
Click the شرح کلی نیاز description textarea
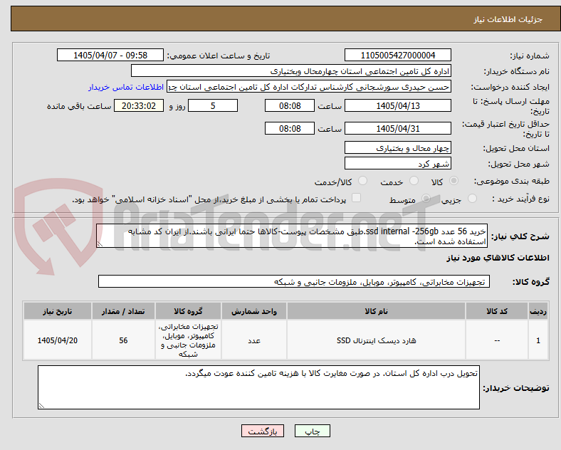pos(292,236)
